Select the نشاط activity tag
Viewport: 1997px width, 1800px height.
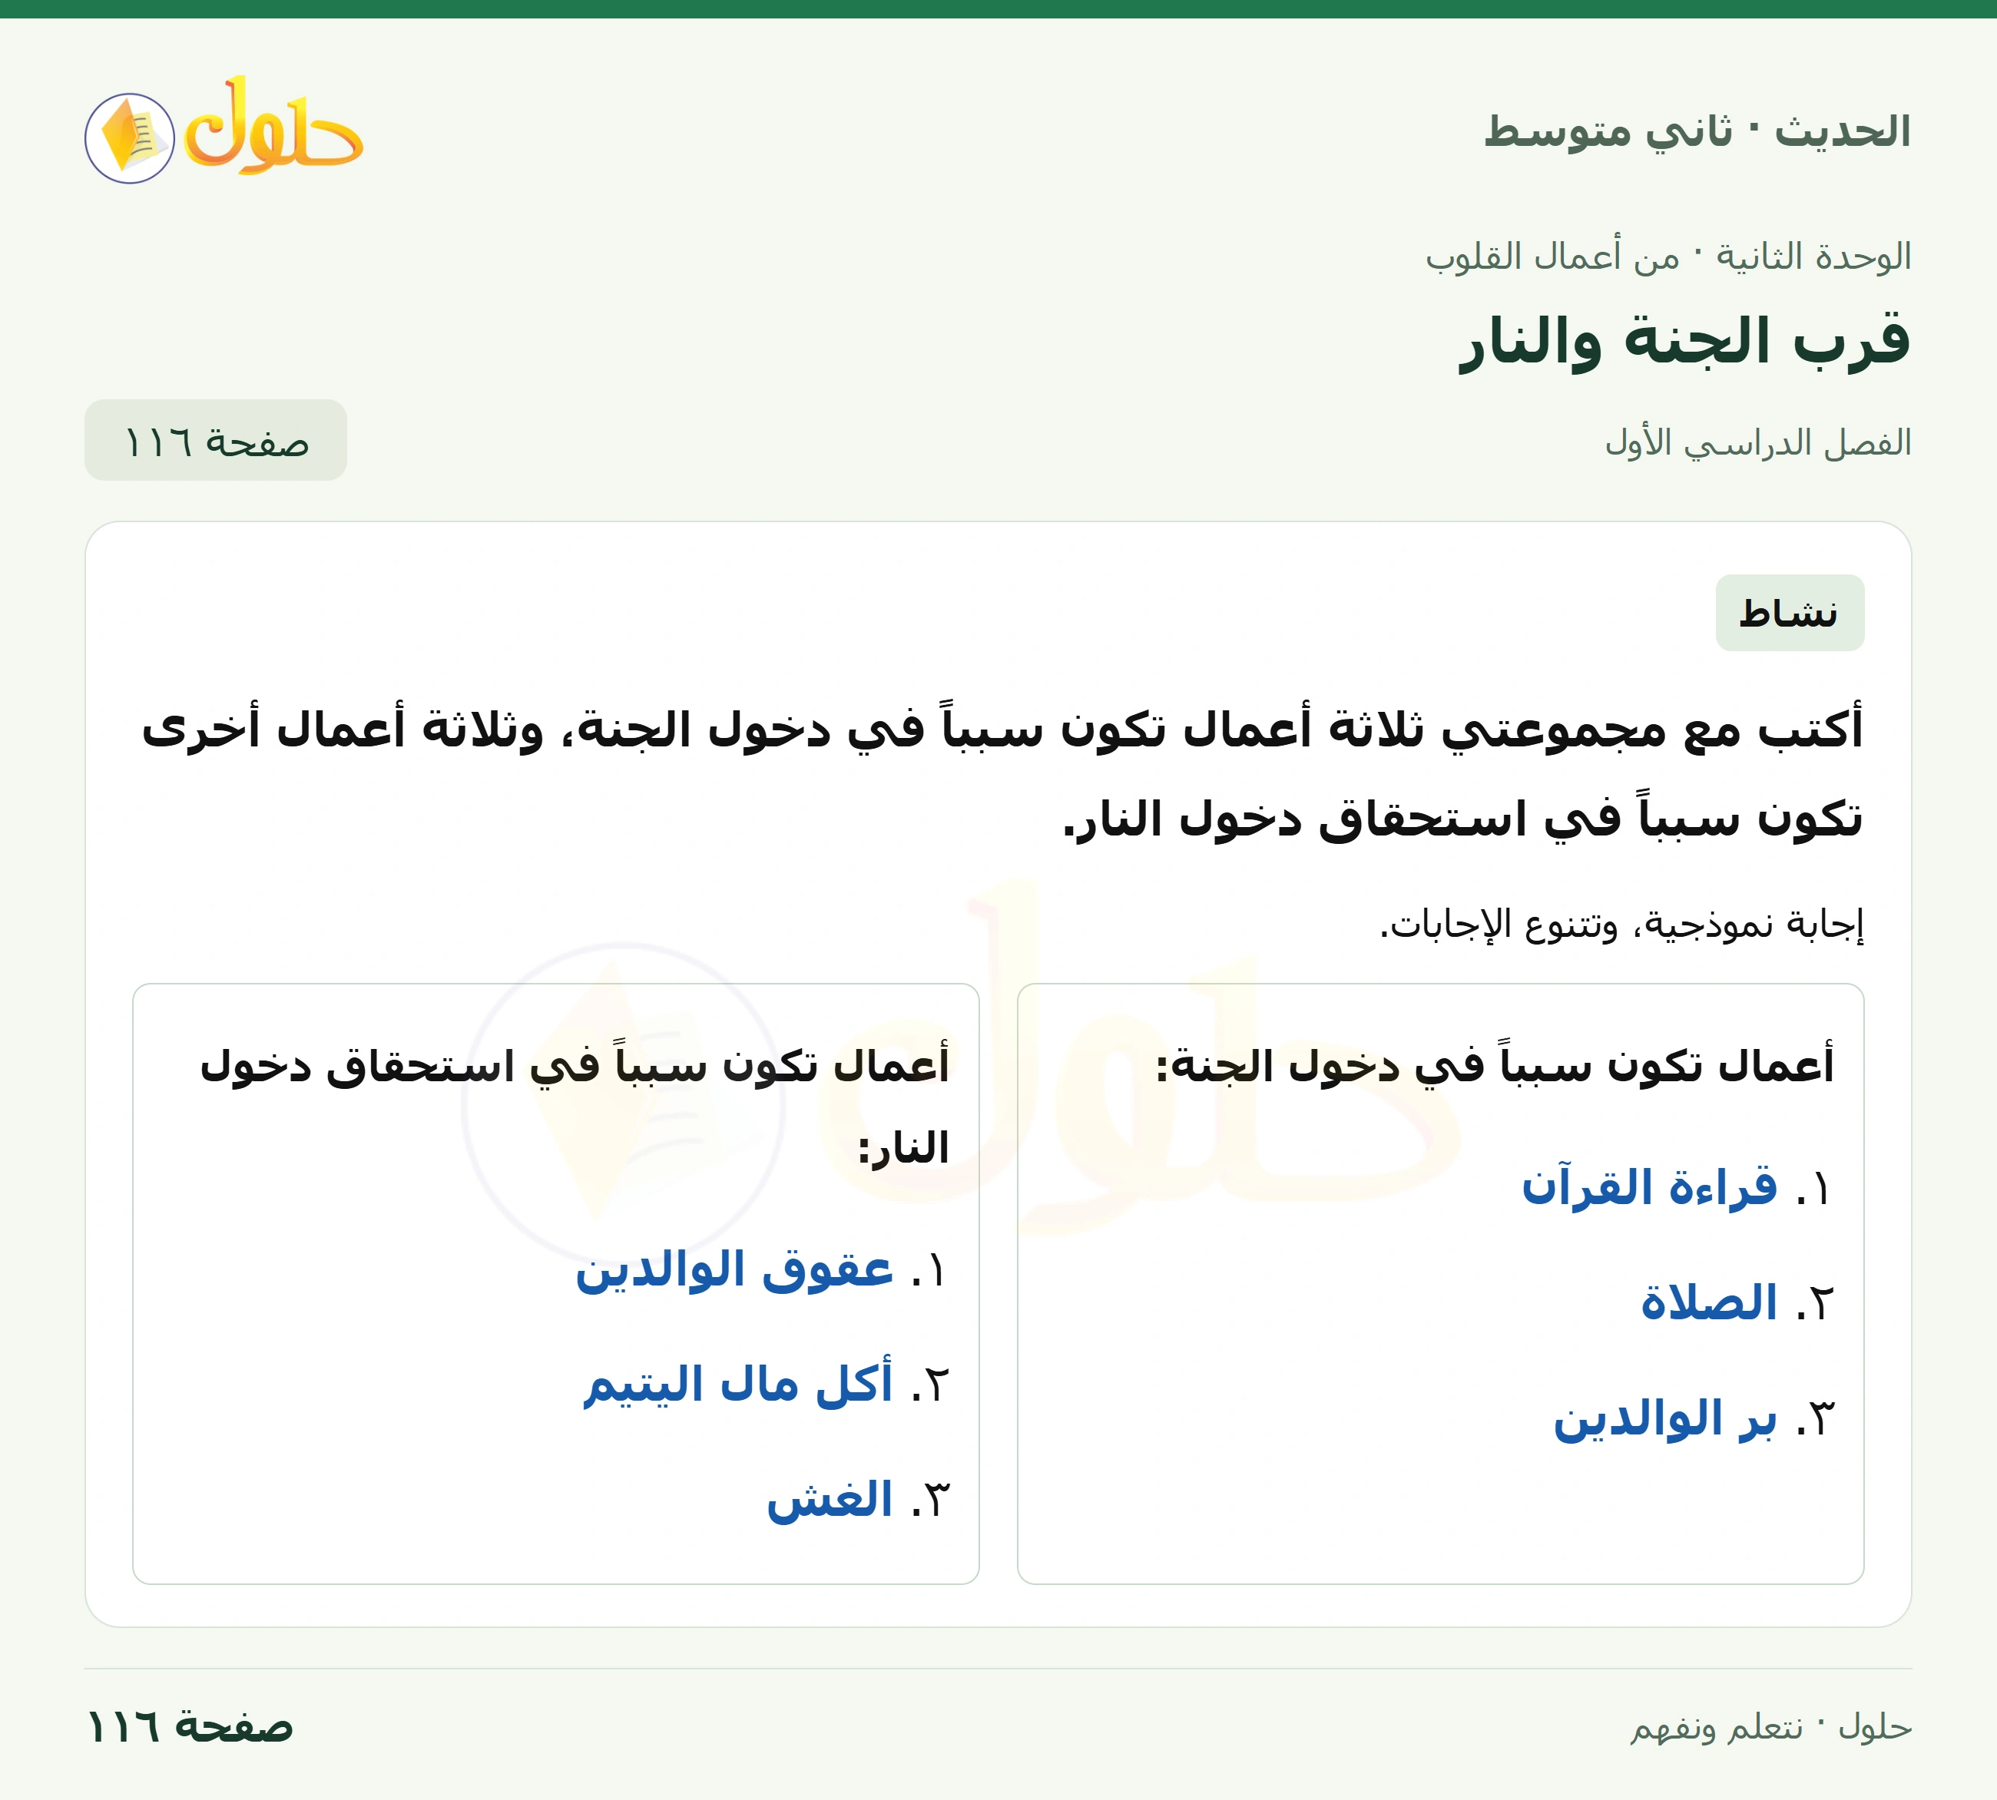[1790, 614]
